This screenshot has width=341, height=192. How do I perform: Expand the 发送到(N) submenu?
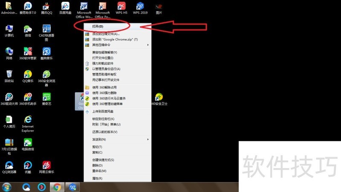99,140
